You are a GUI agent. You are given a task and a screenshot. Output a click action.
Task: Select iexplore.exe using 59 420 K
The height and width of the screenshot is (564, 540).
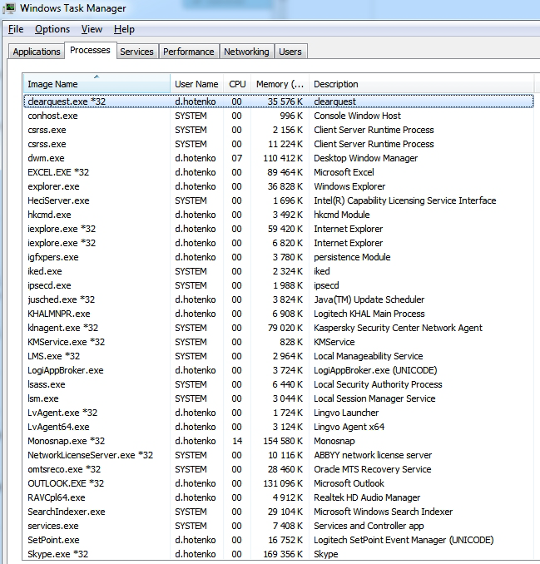pos(279,229)
